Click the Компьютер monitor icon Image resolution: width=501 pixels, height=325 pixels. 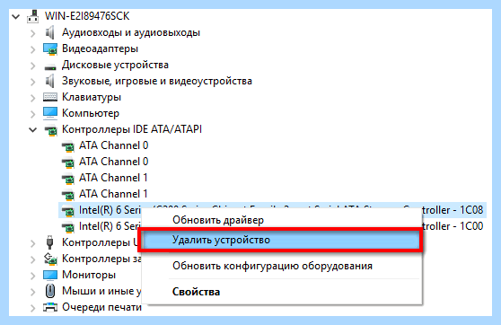pyautogui.click(x=50, y=113)
